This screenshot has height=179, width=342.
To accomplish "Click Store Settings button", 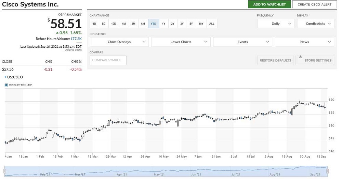I will 315,60.
